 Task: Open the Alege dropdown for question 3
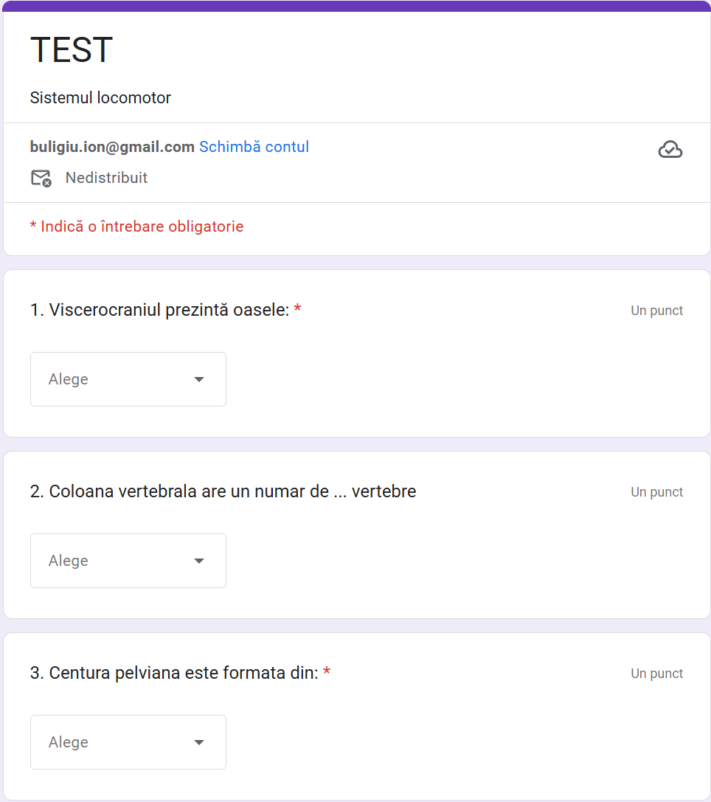128,742
